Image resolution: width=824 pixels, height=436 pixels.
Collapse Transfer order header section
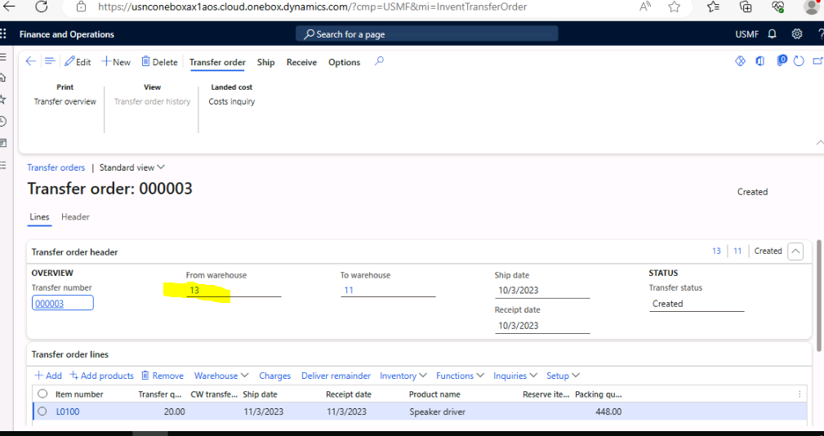(x=795, y=251)
